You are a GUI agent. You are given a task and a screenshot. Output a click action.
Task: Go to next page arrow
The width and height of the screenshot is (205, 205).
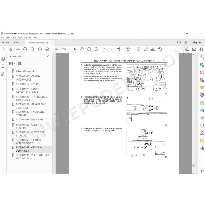point(47,49)
